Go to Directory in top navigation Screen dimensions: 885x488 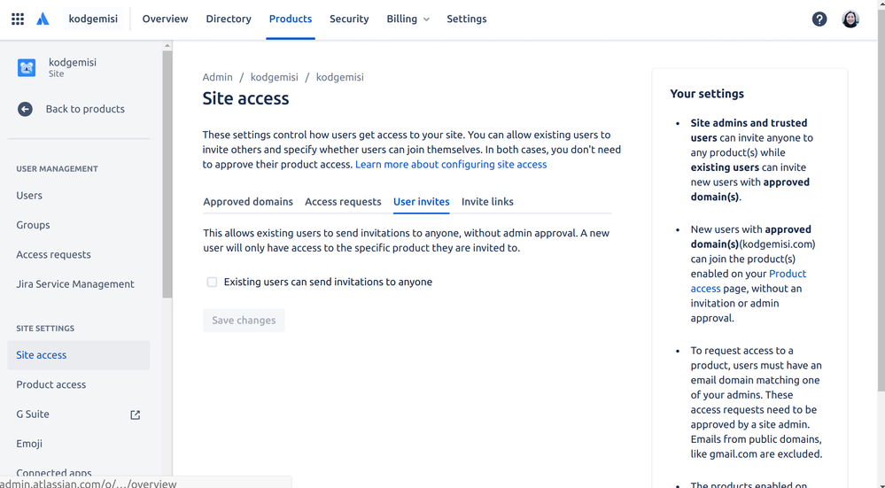[229, 19]
